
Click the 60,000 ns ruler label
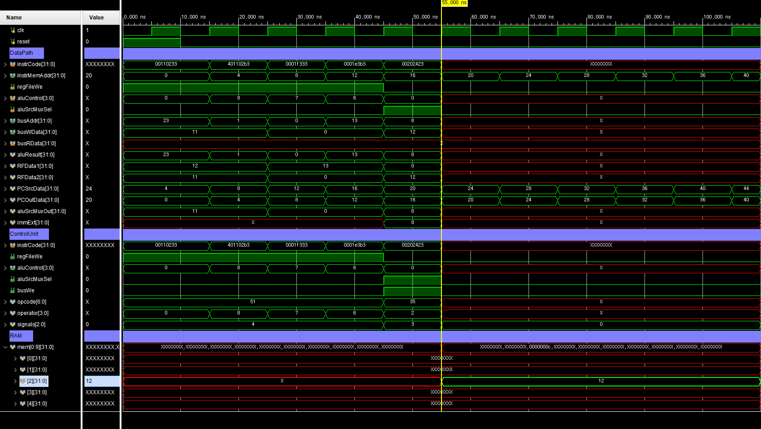pos(484,17)
